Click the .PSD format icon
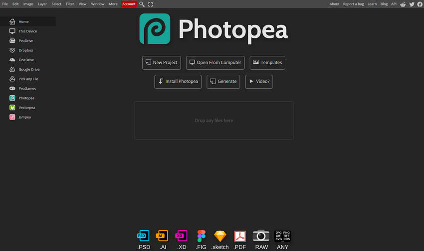424x251 pixels. [143, 236]
